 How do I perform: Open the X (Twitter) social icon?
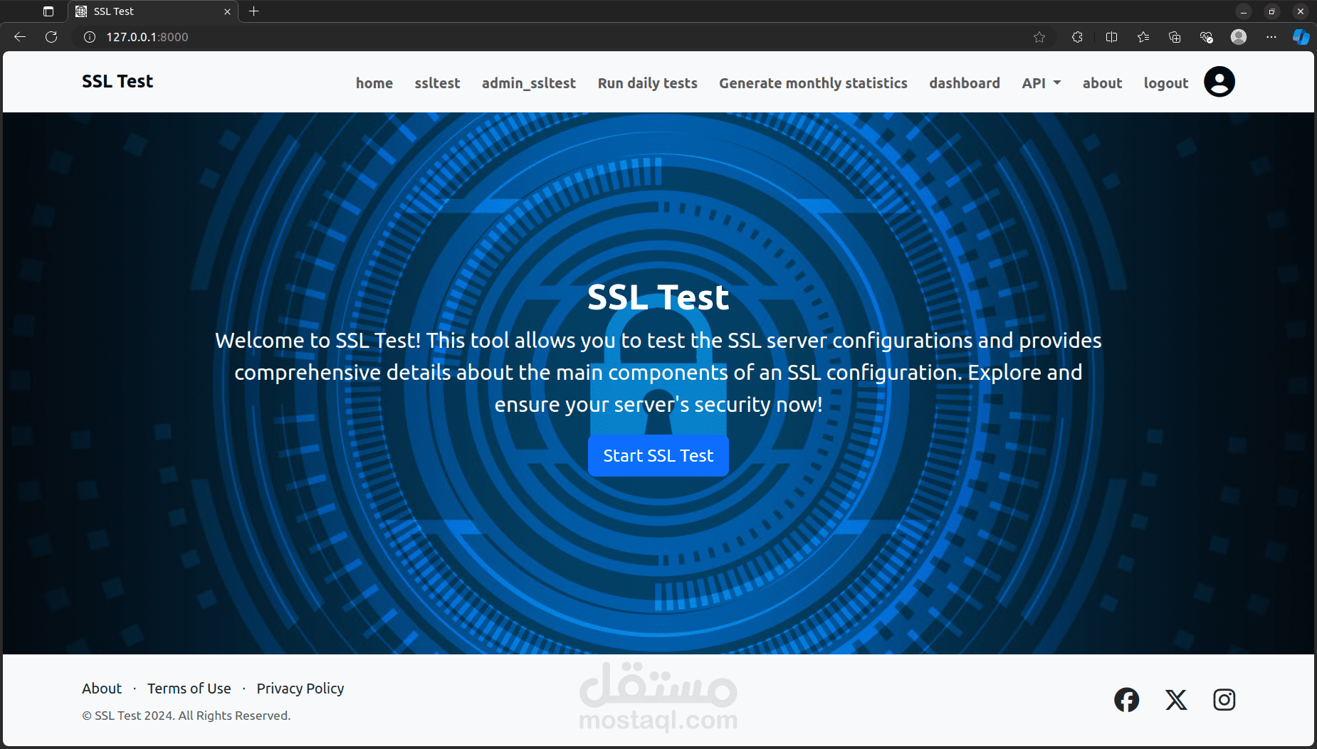1176,700
